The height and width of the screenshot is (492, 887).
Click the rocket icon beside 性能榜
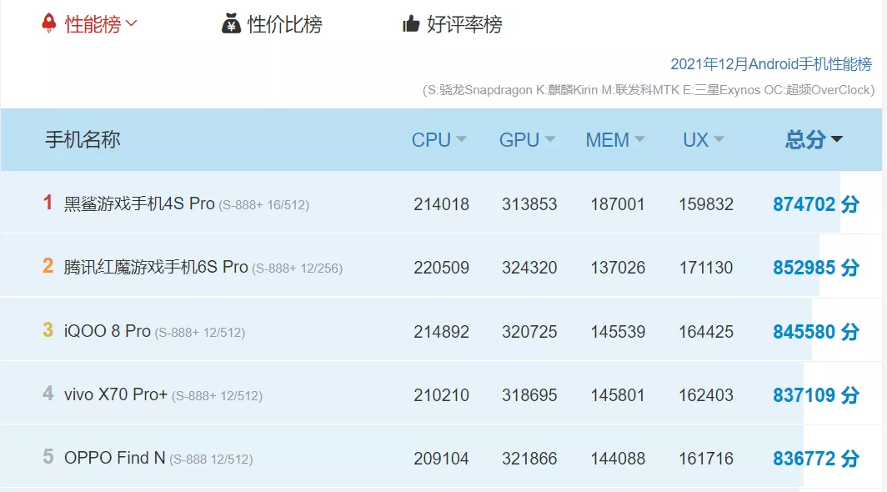49,23
